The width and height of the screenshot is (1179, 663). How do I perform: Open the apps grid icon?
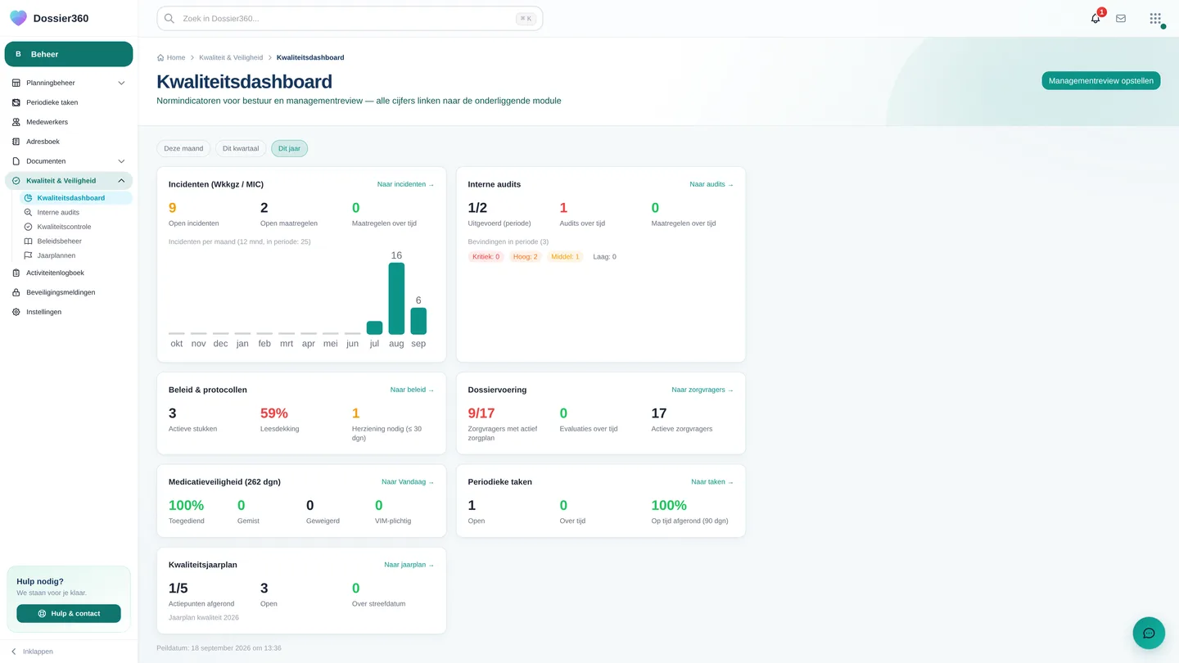[1155, 18]
